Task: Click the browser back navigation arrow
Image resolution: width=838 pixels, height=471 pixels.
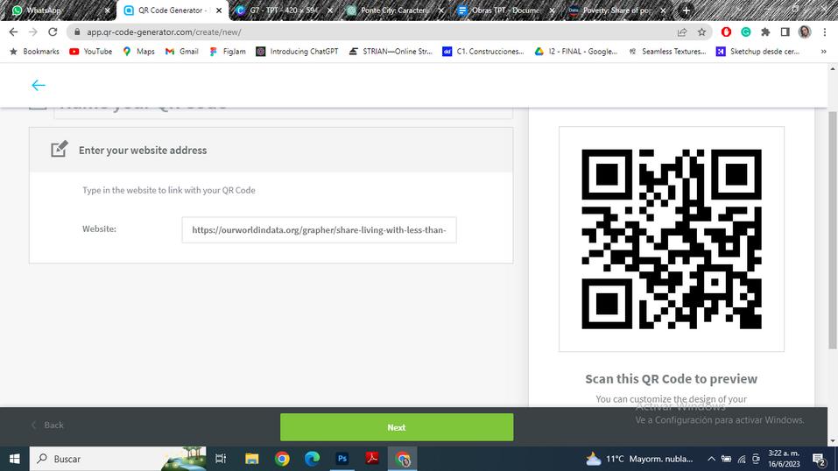Action: coord(13,32)
